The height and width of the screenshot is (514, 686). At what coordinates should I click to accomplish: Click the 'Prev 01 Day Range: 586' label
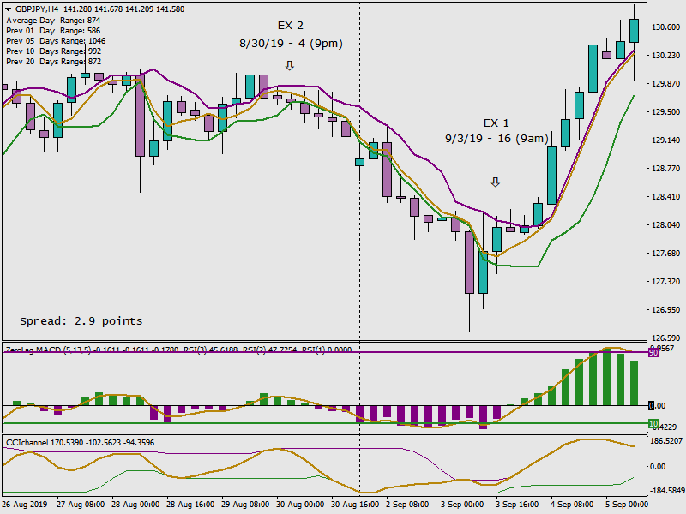tap(53, 31)
